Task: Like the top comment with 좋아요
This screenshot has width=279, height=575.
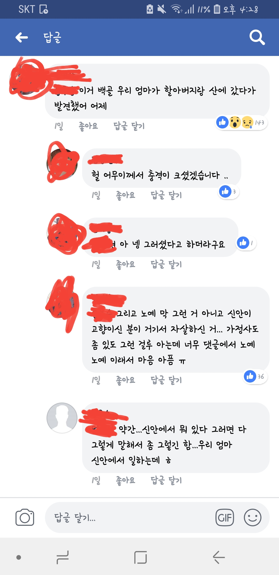Action: [x=88, y=126]
